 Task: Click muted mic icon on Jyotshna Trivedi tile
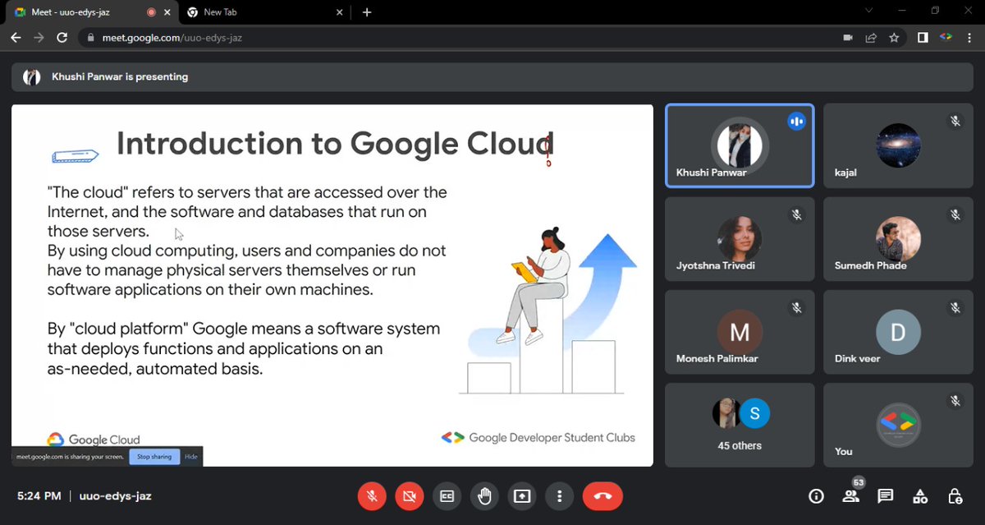click(x=795, y=214)
